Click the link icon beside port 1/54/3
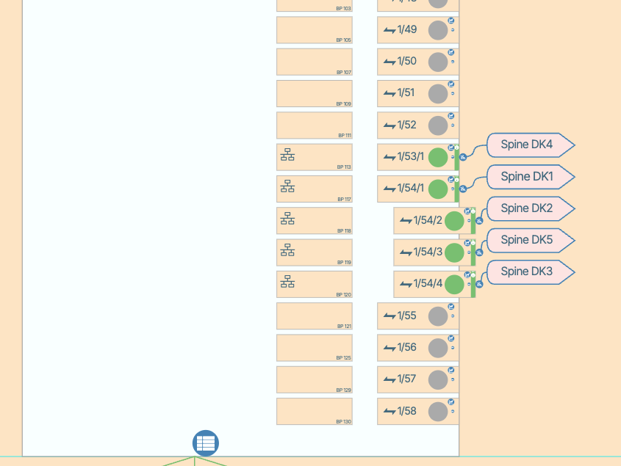 (479, 252)
